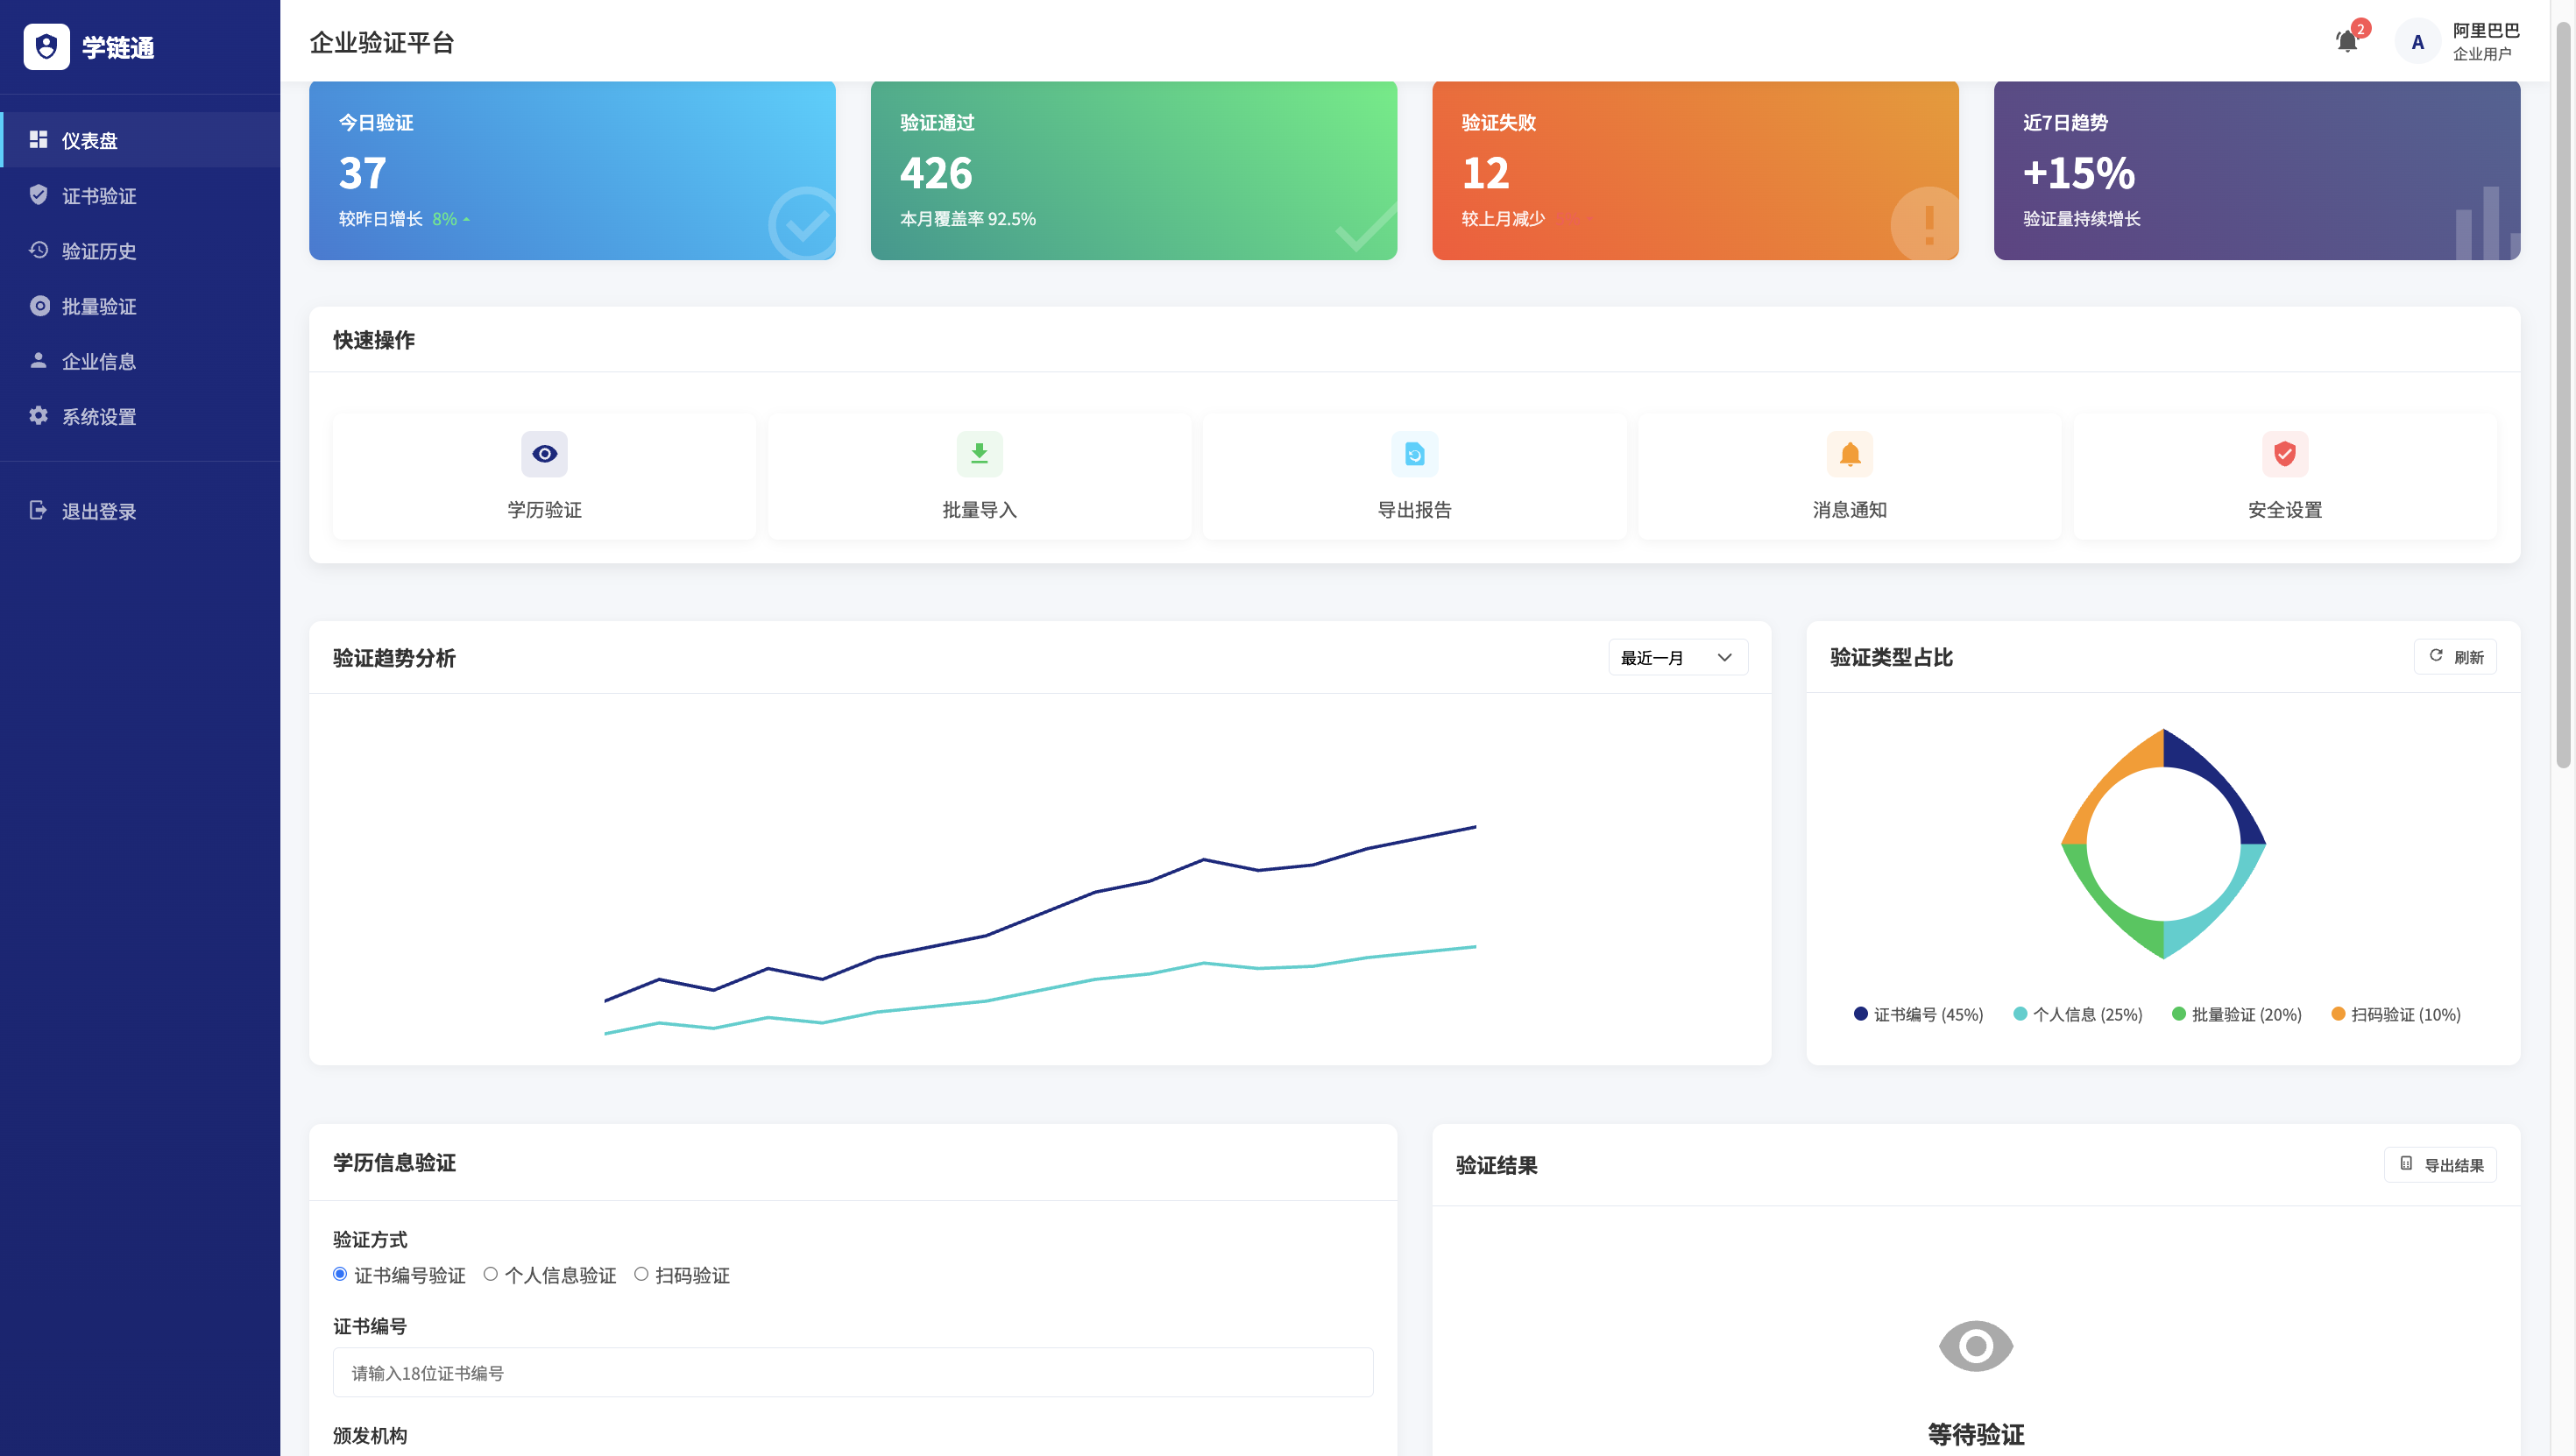
Task: Open the 最近一月 time range dropdown
Action: click(1677, 657)
